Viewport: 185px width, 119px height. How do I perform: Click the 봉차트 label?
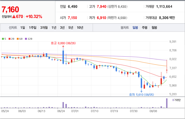(x=124, y=28)
